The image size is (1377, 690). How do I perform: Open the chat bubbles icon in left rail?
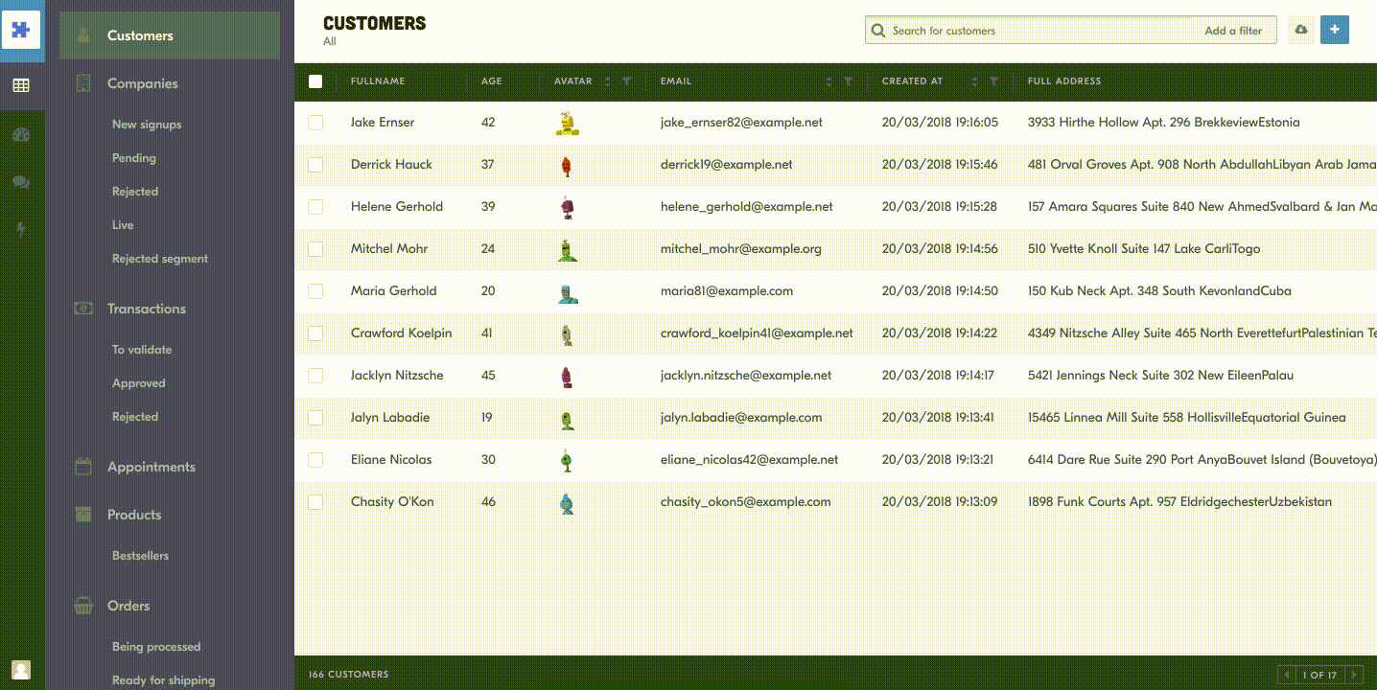pos(21,182)
